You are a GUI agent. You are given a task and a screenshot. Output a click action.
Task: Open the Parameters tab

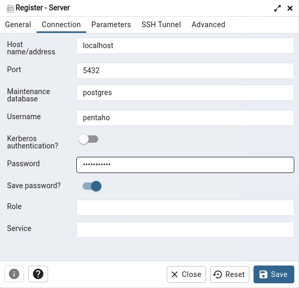(x=111, y=25)
